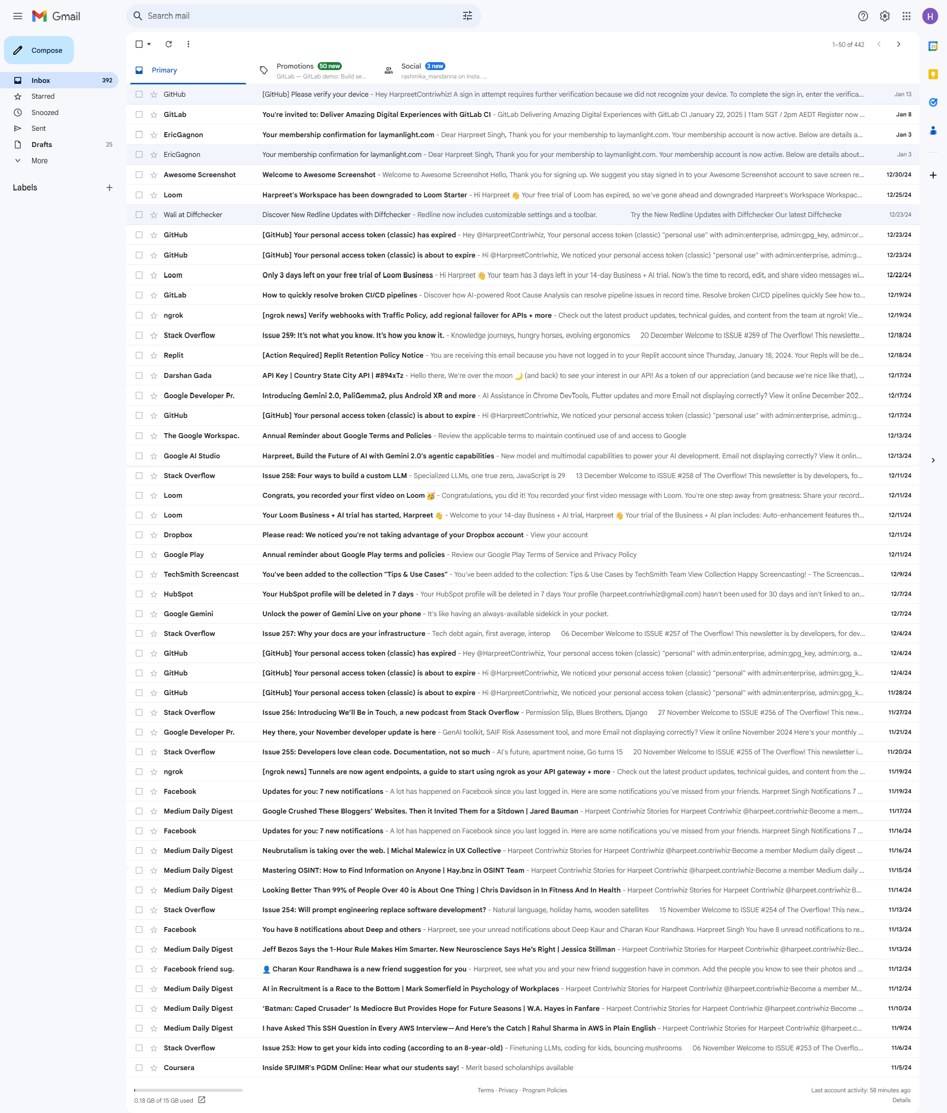Open Facebook 8 notifications about Deep email

(522, 929)
